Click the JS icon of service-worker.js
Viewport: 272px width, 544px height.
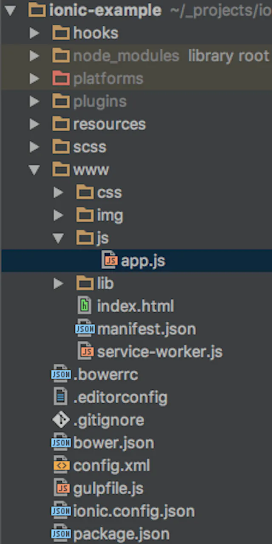(x=86, y=351)
